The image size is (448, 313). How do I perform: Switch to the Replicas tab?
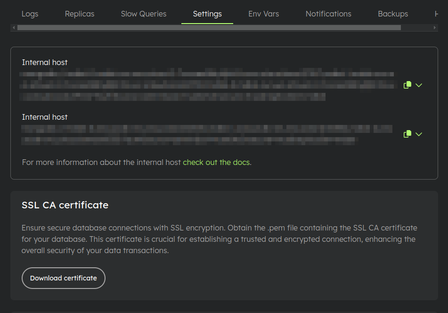coord(80,14)
